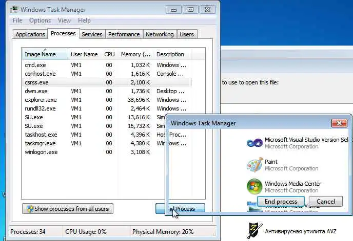The width and height of the screenshot is (353, 241).
Task: Click Cancel in the confirmation dialog
Action: point(326,202)
